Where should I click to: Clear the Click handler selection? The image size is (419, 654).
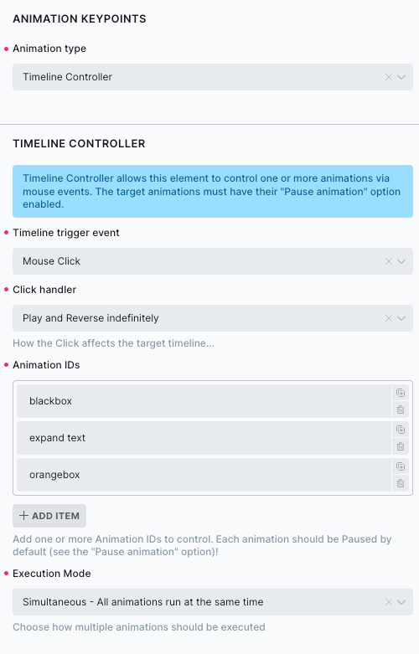point(389,318)
